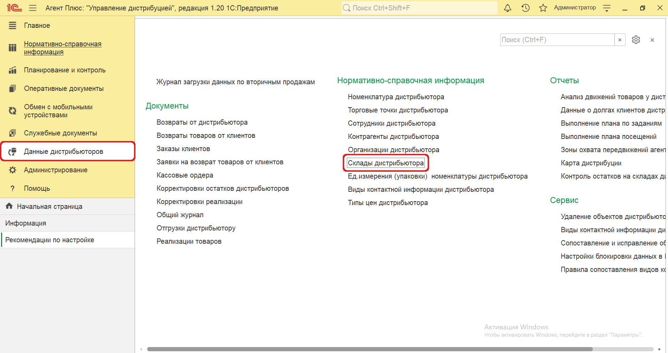Click the Администратор user name
The width and height of the screenshot is (668, 353).
coord(575,8)
